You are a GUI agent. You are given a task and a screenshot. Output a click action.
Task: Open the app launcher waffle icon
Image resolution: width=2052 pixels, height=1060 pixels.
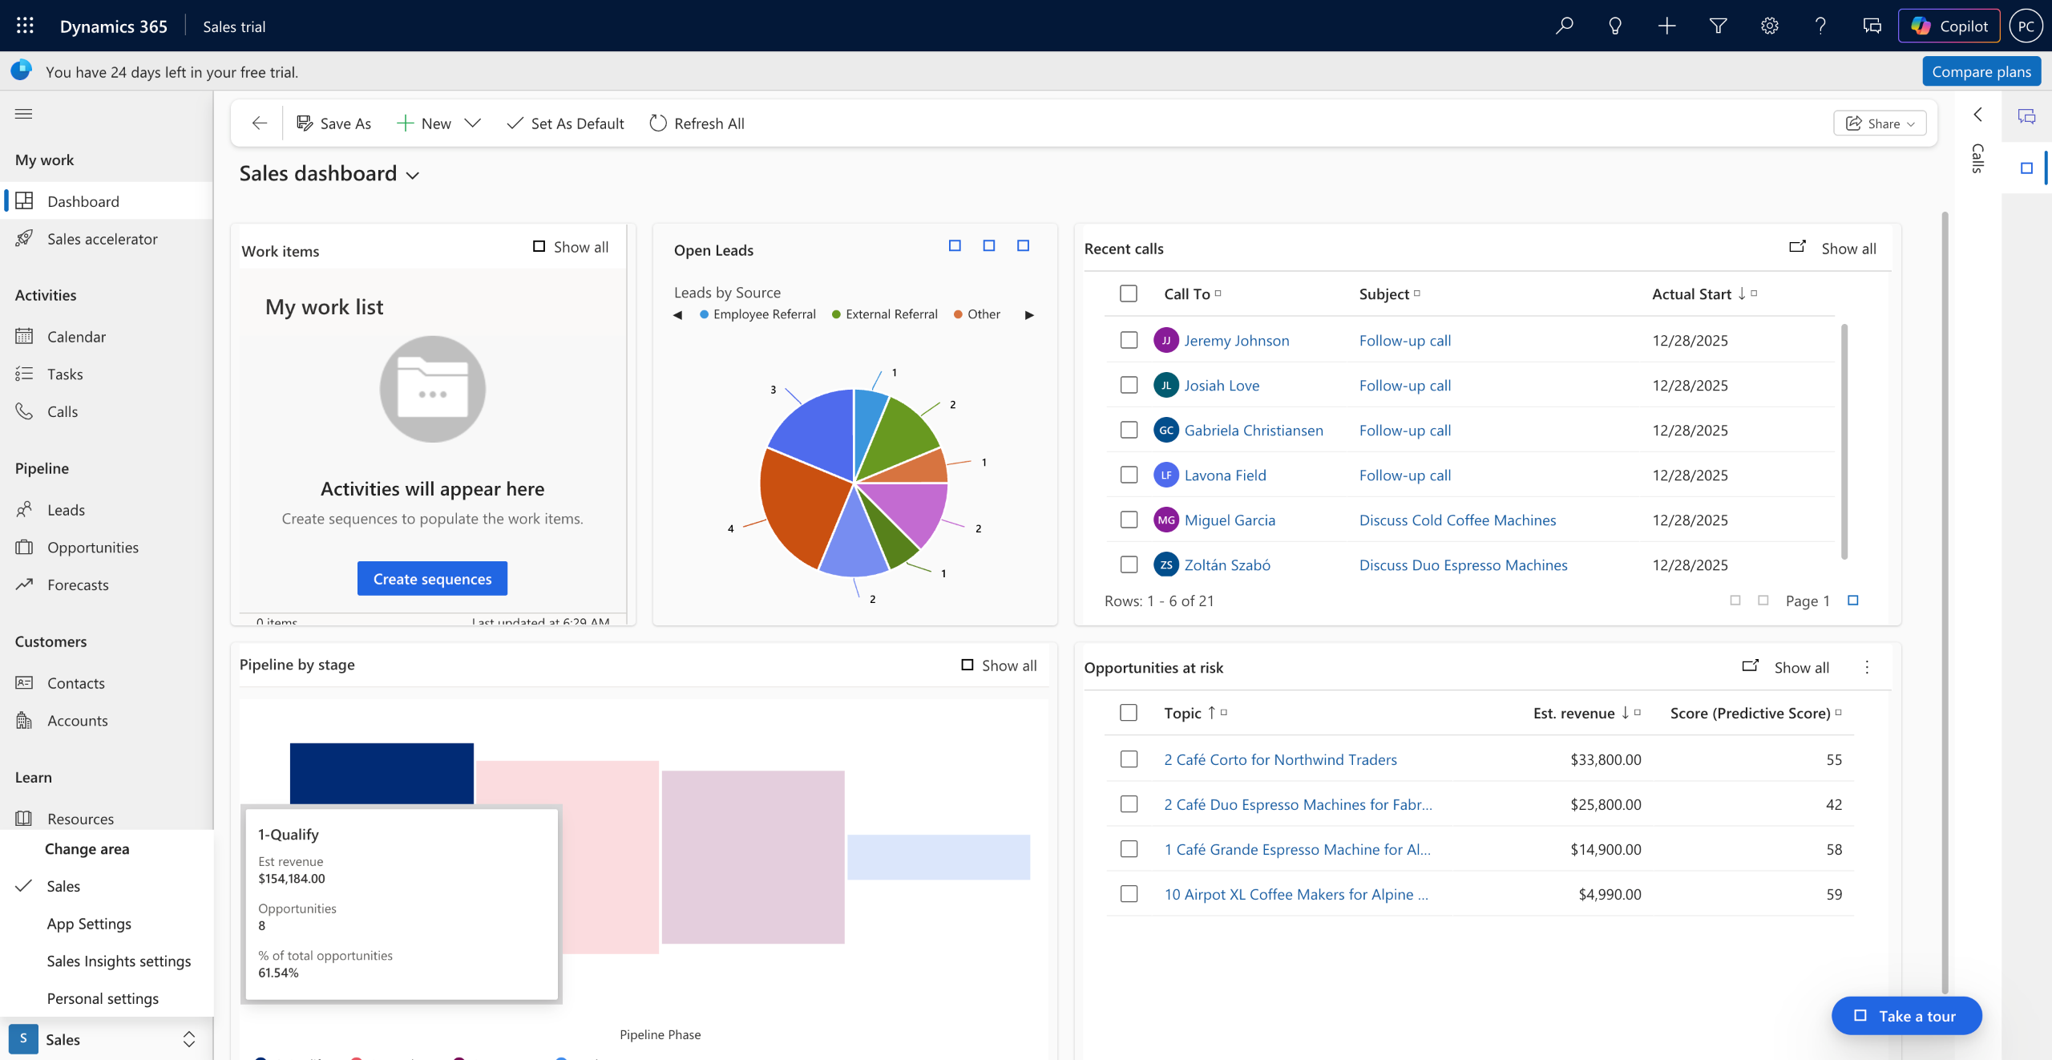coord(25,26)
